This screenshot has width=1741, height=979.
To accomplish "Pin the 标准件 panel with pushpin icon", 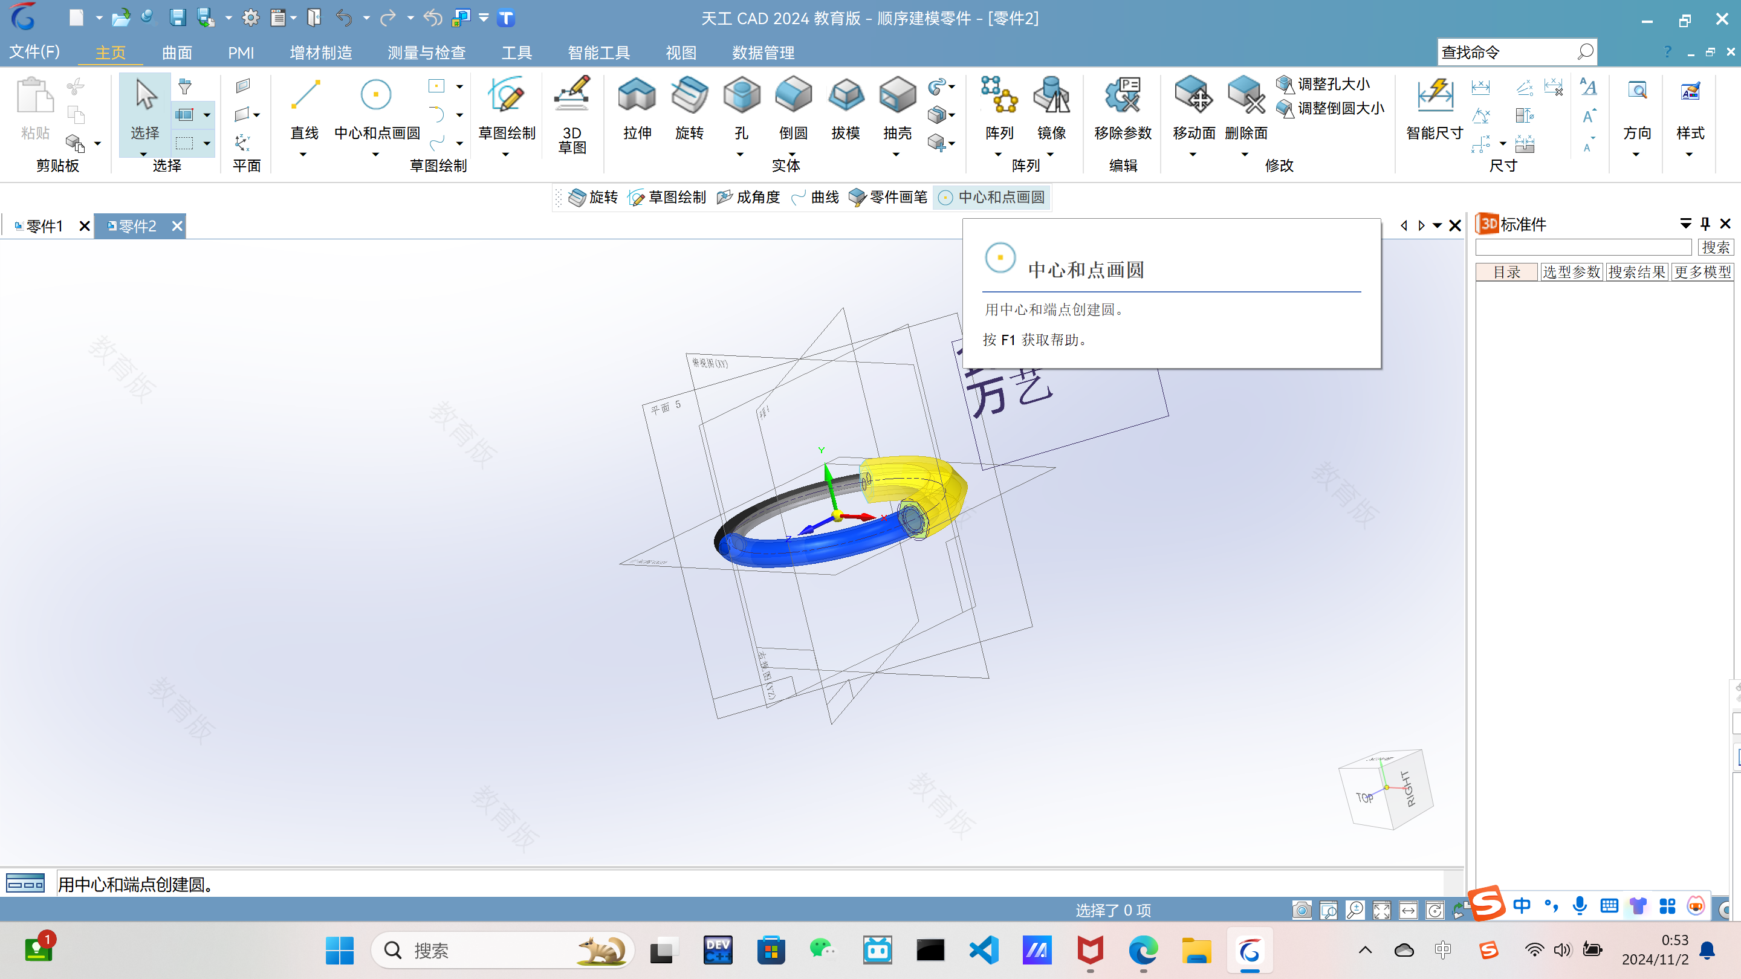I will coord(1705,224).
